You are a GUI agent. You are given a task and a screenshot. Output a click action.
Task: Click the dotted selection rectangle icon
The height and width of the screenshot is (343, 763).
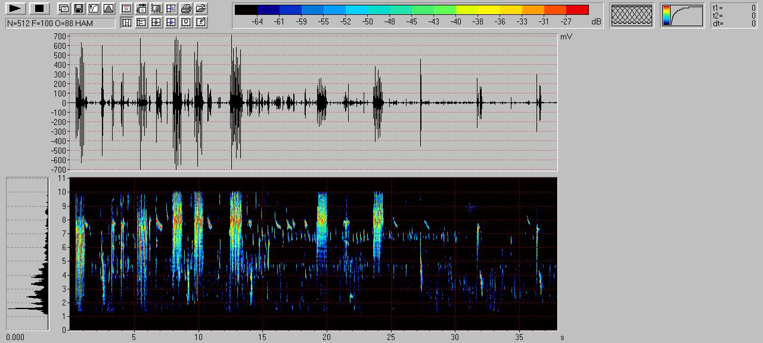(156, 8)
